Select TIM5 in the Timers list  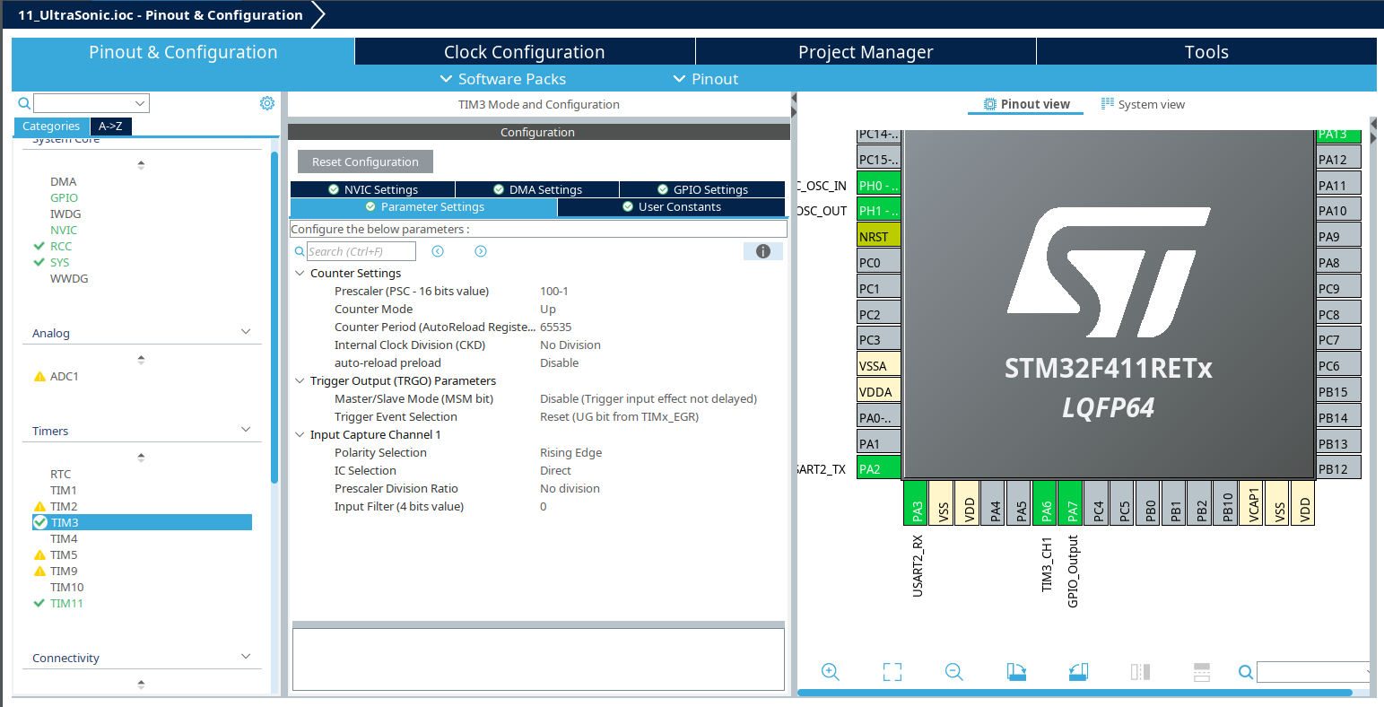point(64,554)
